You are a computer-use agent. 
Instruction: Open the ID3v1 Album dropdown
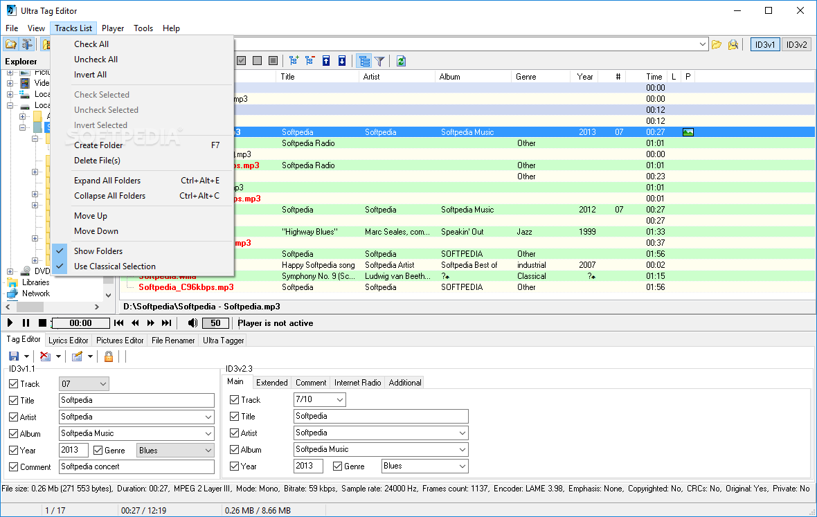[x=208, y=434]
